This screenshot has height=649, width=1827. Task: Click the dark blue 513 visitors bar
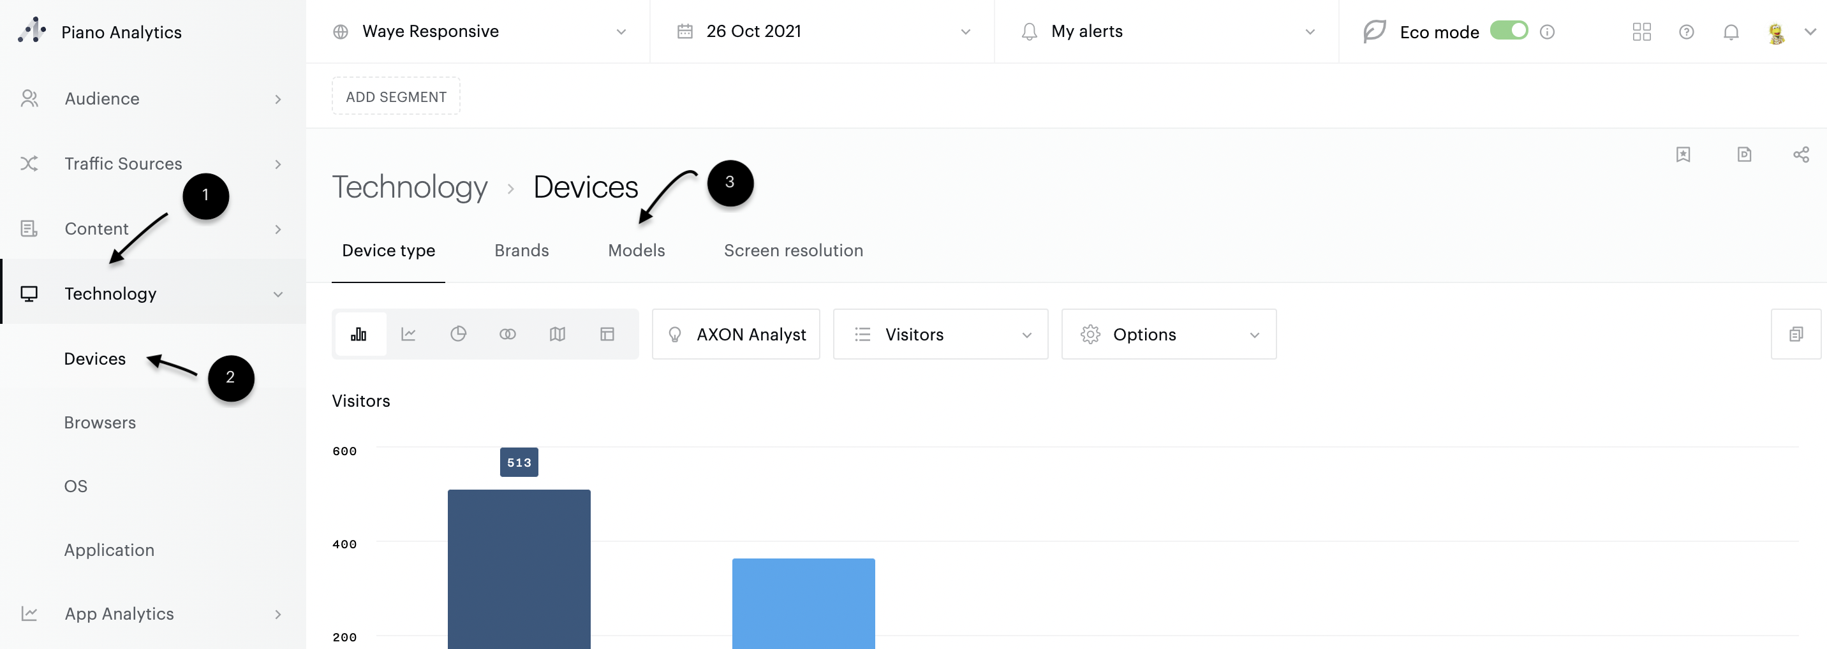tap(519, 567)
